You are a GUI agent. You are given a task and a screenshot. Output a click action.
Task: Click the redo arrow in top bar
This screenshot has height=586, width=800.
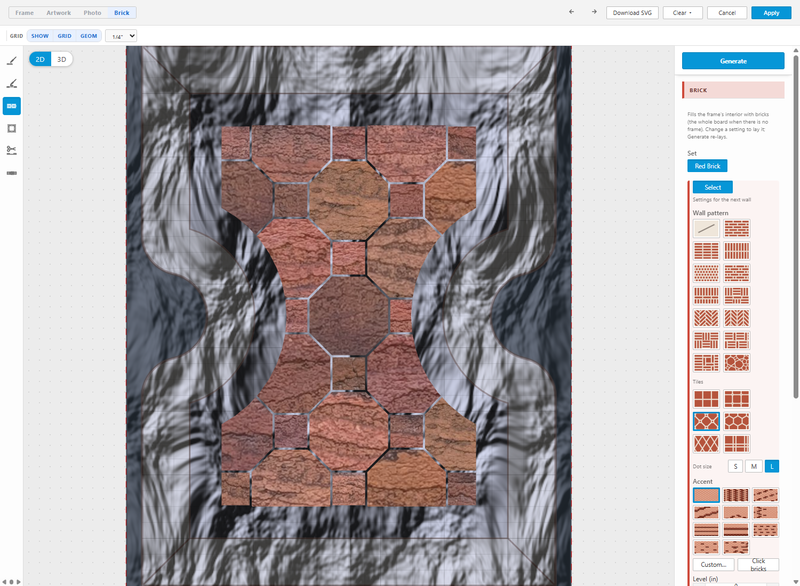coord(594,12)
